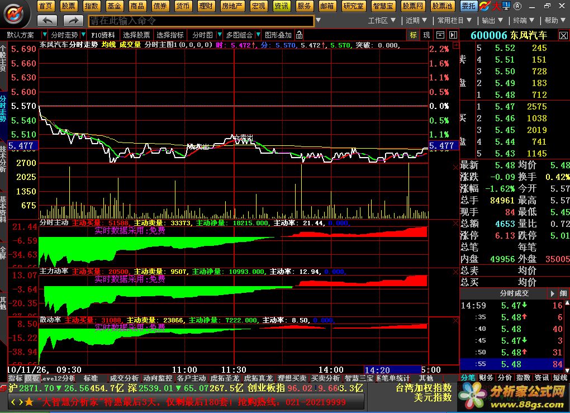
Task: Click the orange star in news ticker
Action: [x=29, y=402]
